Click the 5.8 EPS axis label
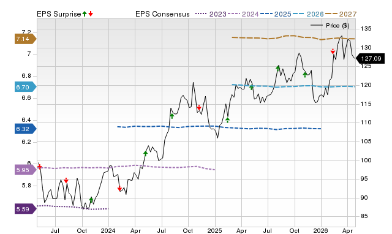The image size is (392, 234). point(26,186)
